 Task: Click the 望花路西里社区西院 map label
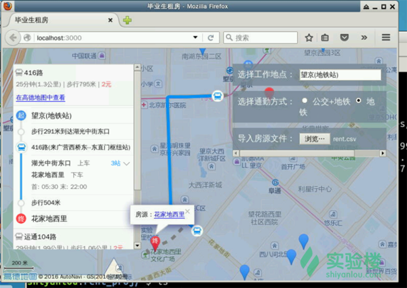(x=265, y=218)
